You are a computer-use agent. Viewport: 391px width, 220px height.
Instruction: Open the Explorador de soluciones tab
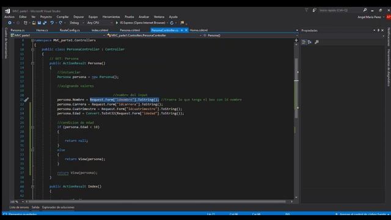(58, 207)
